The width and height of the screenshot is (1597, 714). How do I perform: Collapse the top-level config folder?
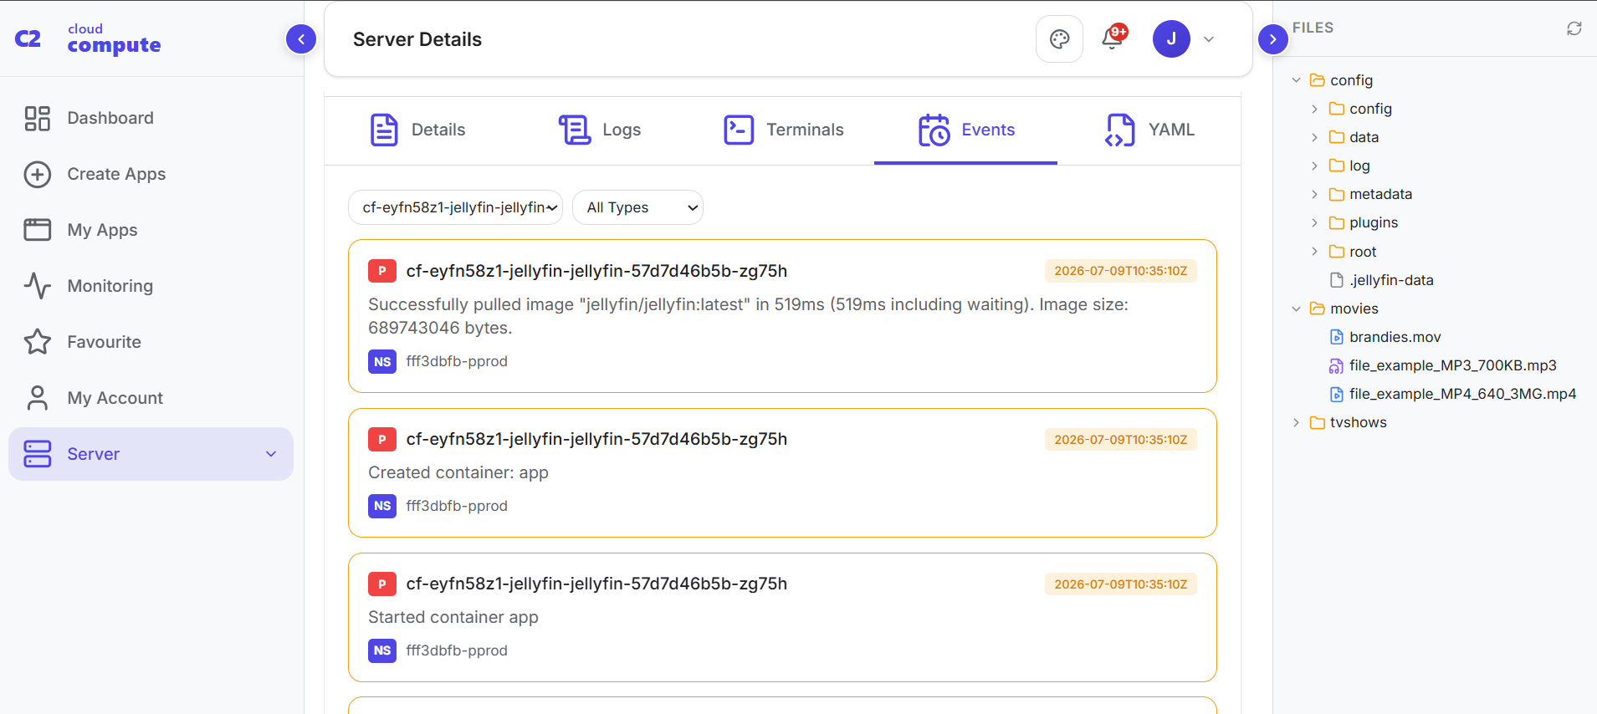pos(1296,80)
